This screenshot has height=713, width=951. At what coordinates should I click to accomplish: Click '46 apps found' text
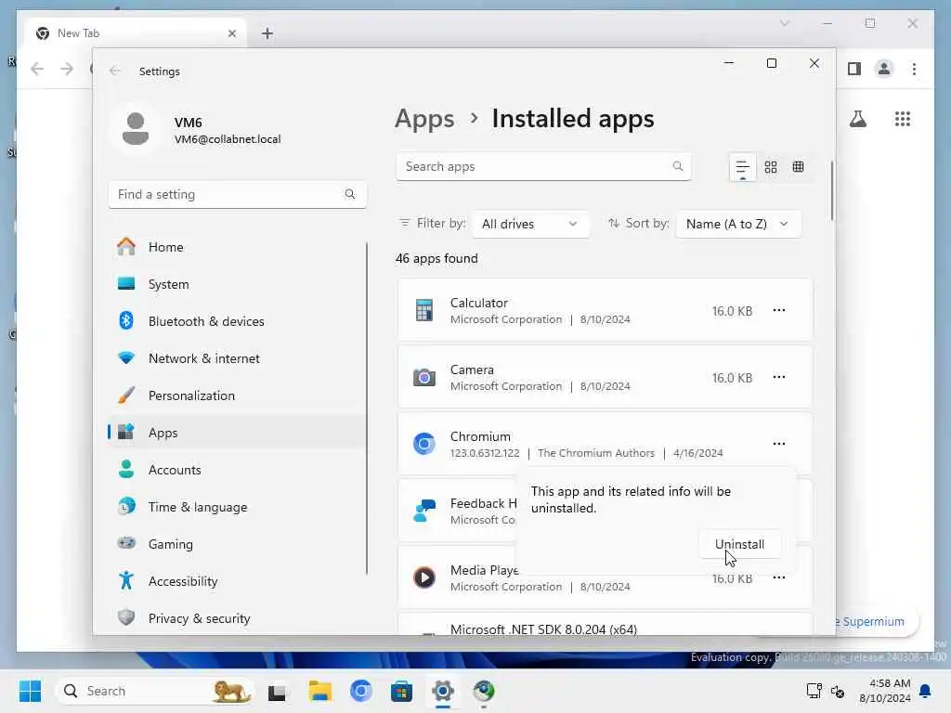[436, 258]
